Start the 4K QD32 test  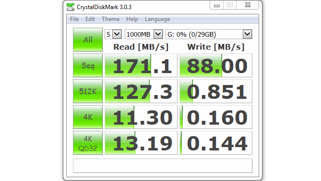point(88,143)
